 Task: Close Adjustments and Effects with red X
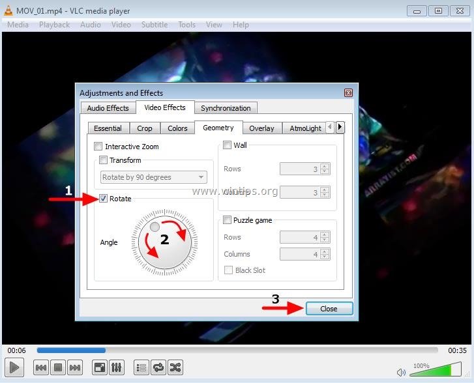coord(348,92)
